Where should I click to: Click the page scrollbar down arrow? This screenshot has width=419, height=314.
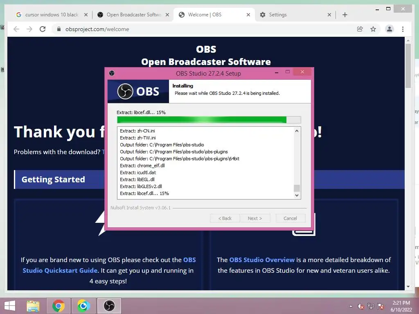[x=408, y=287]
